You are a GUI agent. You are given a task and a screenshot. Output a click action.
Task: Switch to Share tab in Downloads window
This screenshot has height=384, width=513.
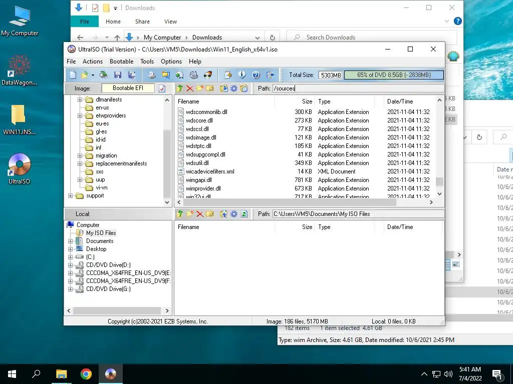pyautogui.click(x=142, y=21)
